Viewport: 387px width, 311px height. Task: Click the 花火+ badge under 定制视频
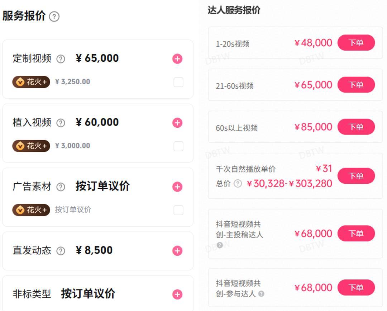31,82
